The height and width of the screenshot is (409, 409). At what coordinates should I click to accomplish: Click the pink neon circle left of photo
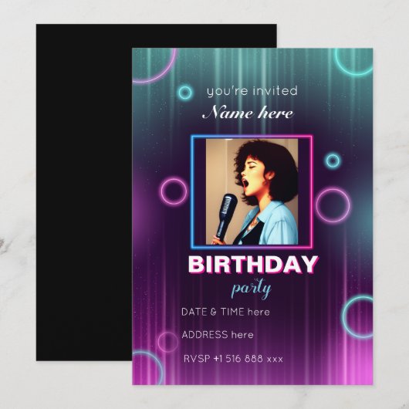[x=174, y=191]
